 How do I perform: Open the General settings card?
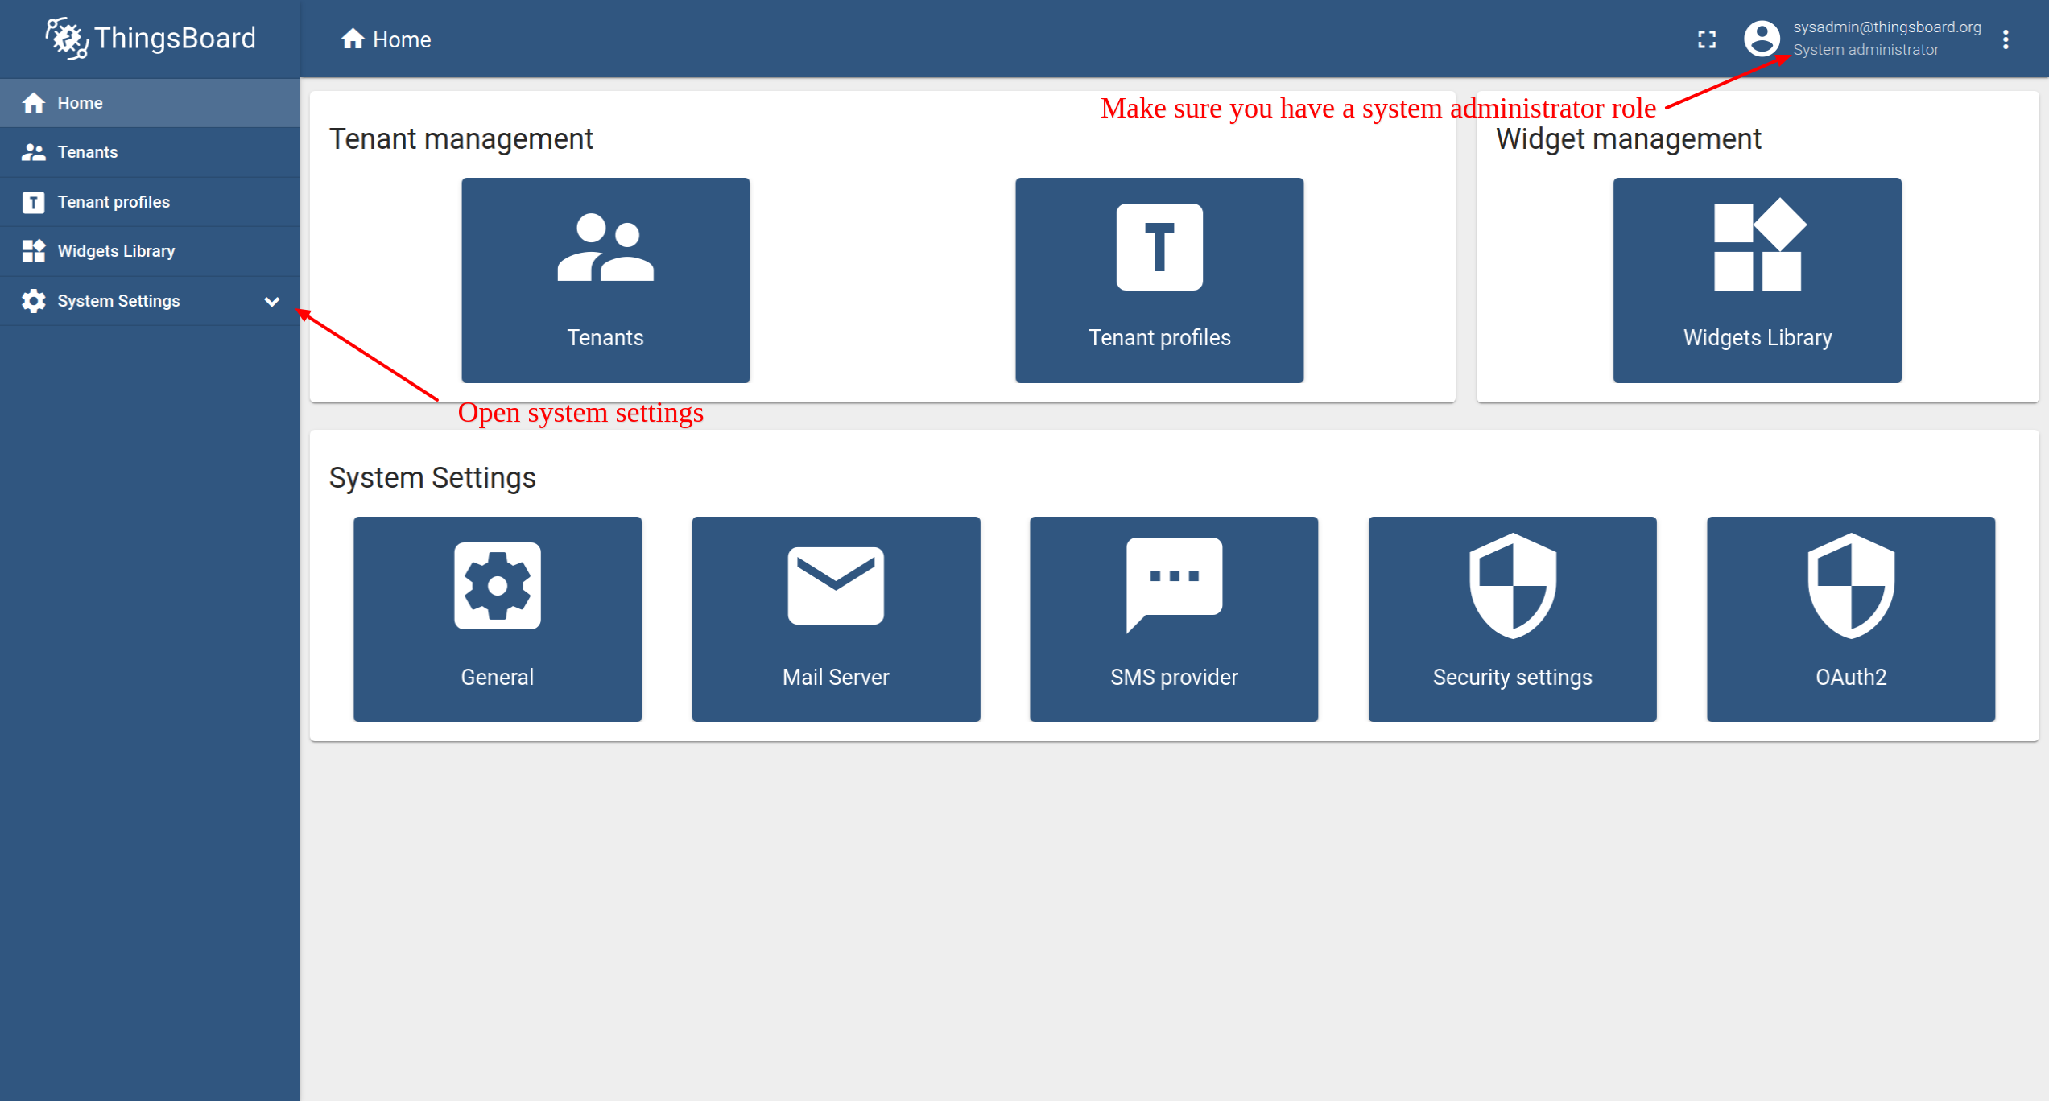[x=497, y=619]
